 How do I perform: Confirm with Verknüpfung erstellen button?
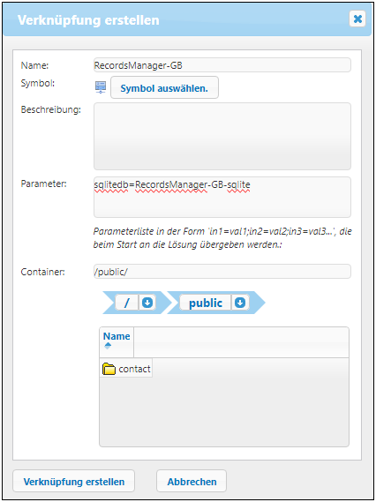[73, 481]
